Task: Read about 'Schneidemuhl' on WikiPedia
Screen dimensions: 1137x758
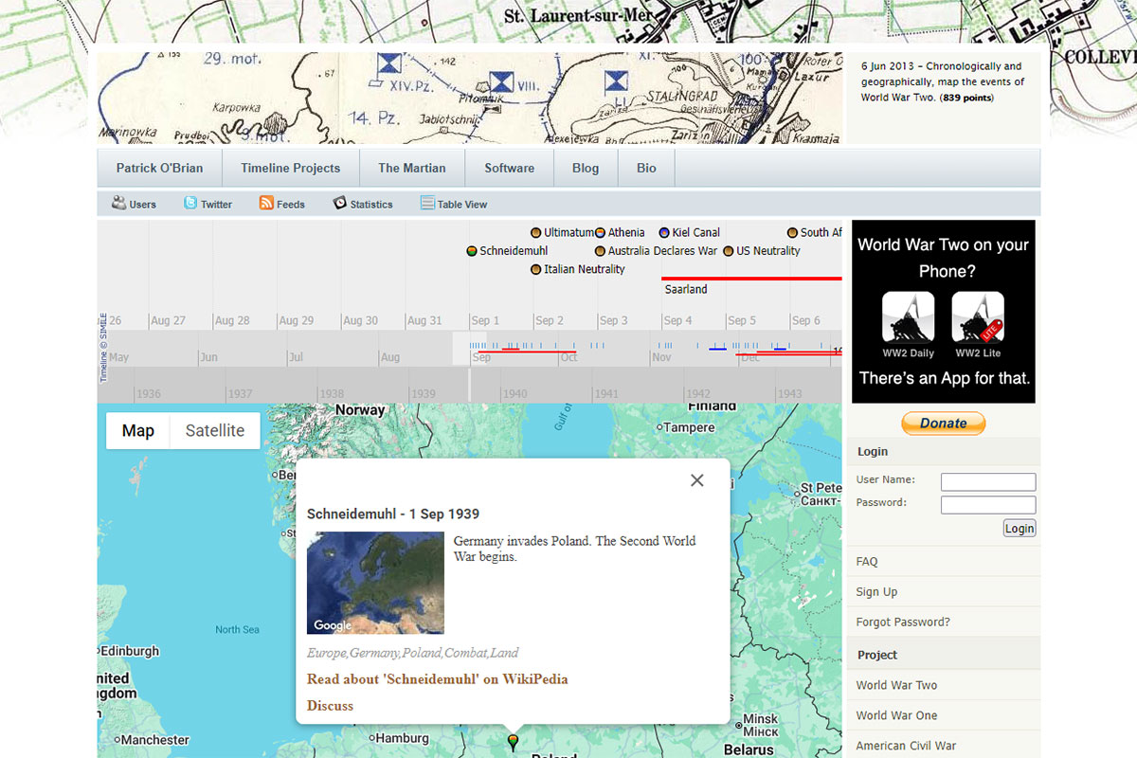Action: (438, 678)
